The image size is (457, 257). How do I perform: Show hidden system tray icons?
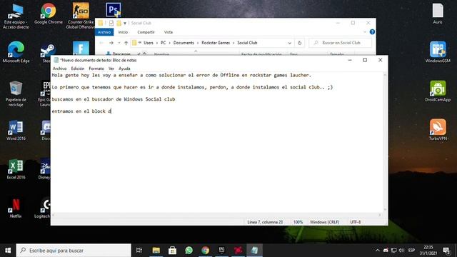[x=378, y=251]
